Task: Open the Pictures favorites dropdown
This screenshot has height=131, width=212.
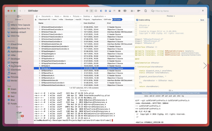Action: (x=77, y=16)
